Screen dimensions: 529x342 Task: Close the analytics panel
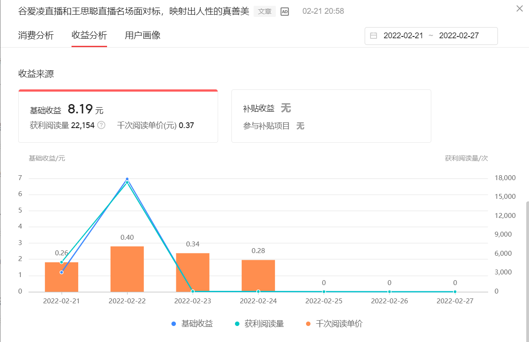tap(519, 8)
